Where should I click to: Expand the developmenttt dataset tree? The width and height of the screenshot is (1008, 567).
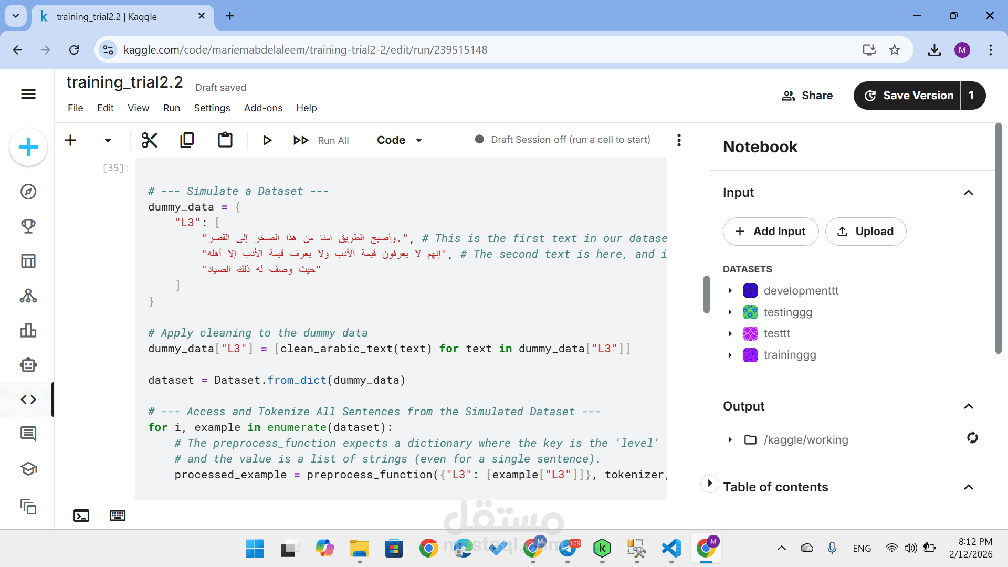click(730, 291)
